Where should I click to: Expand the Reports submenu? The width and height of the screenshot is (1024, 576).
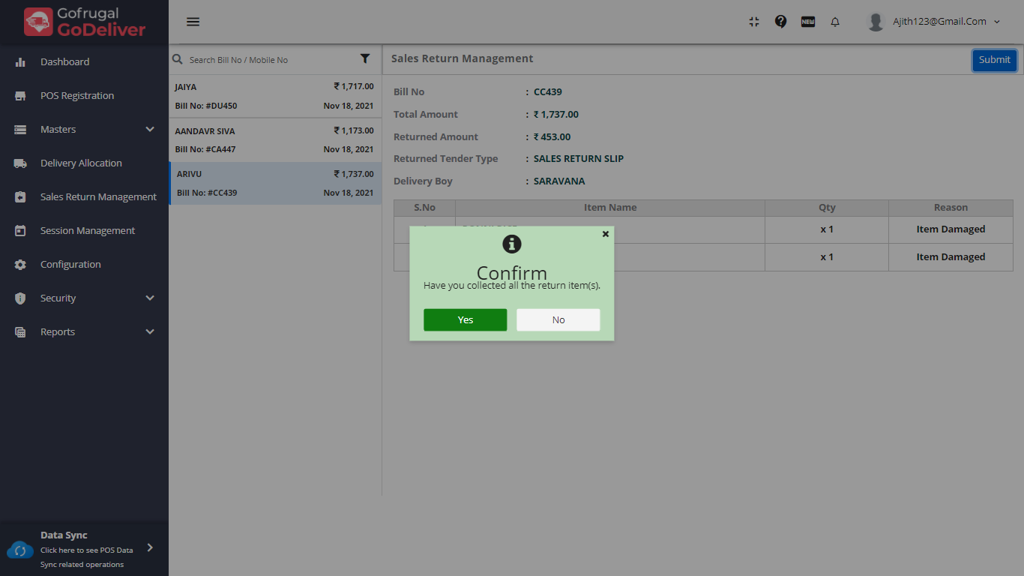[150, 331]
